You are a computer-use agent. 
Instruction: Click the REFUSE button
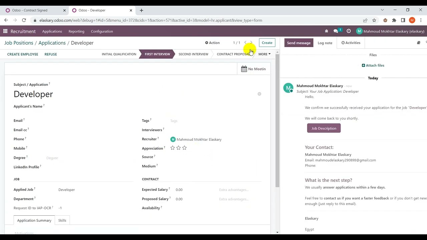tap(51, 54)
